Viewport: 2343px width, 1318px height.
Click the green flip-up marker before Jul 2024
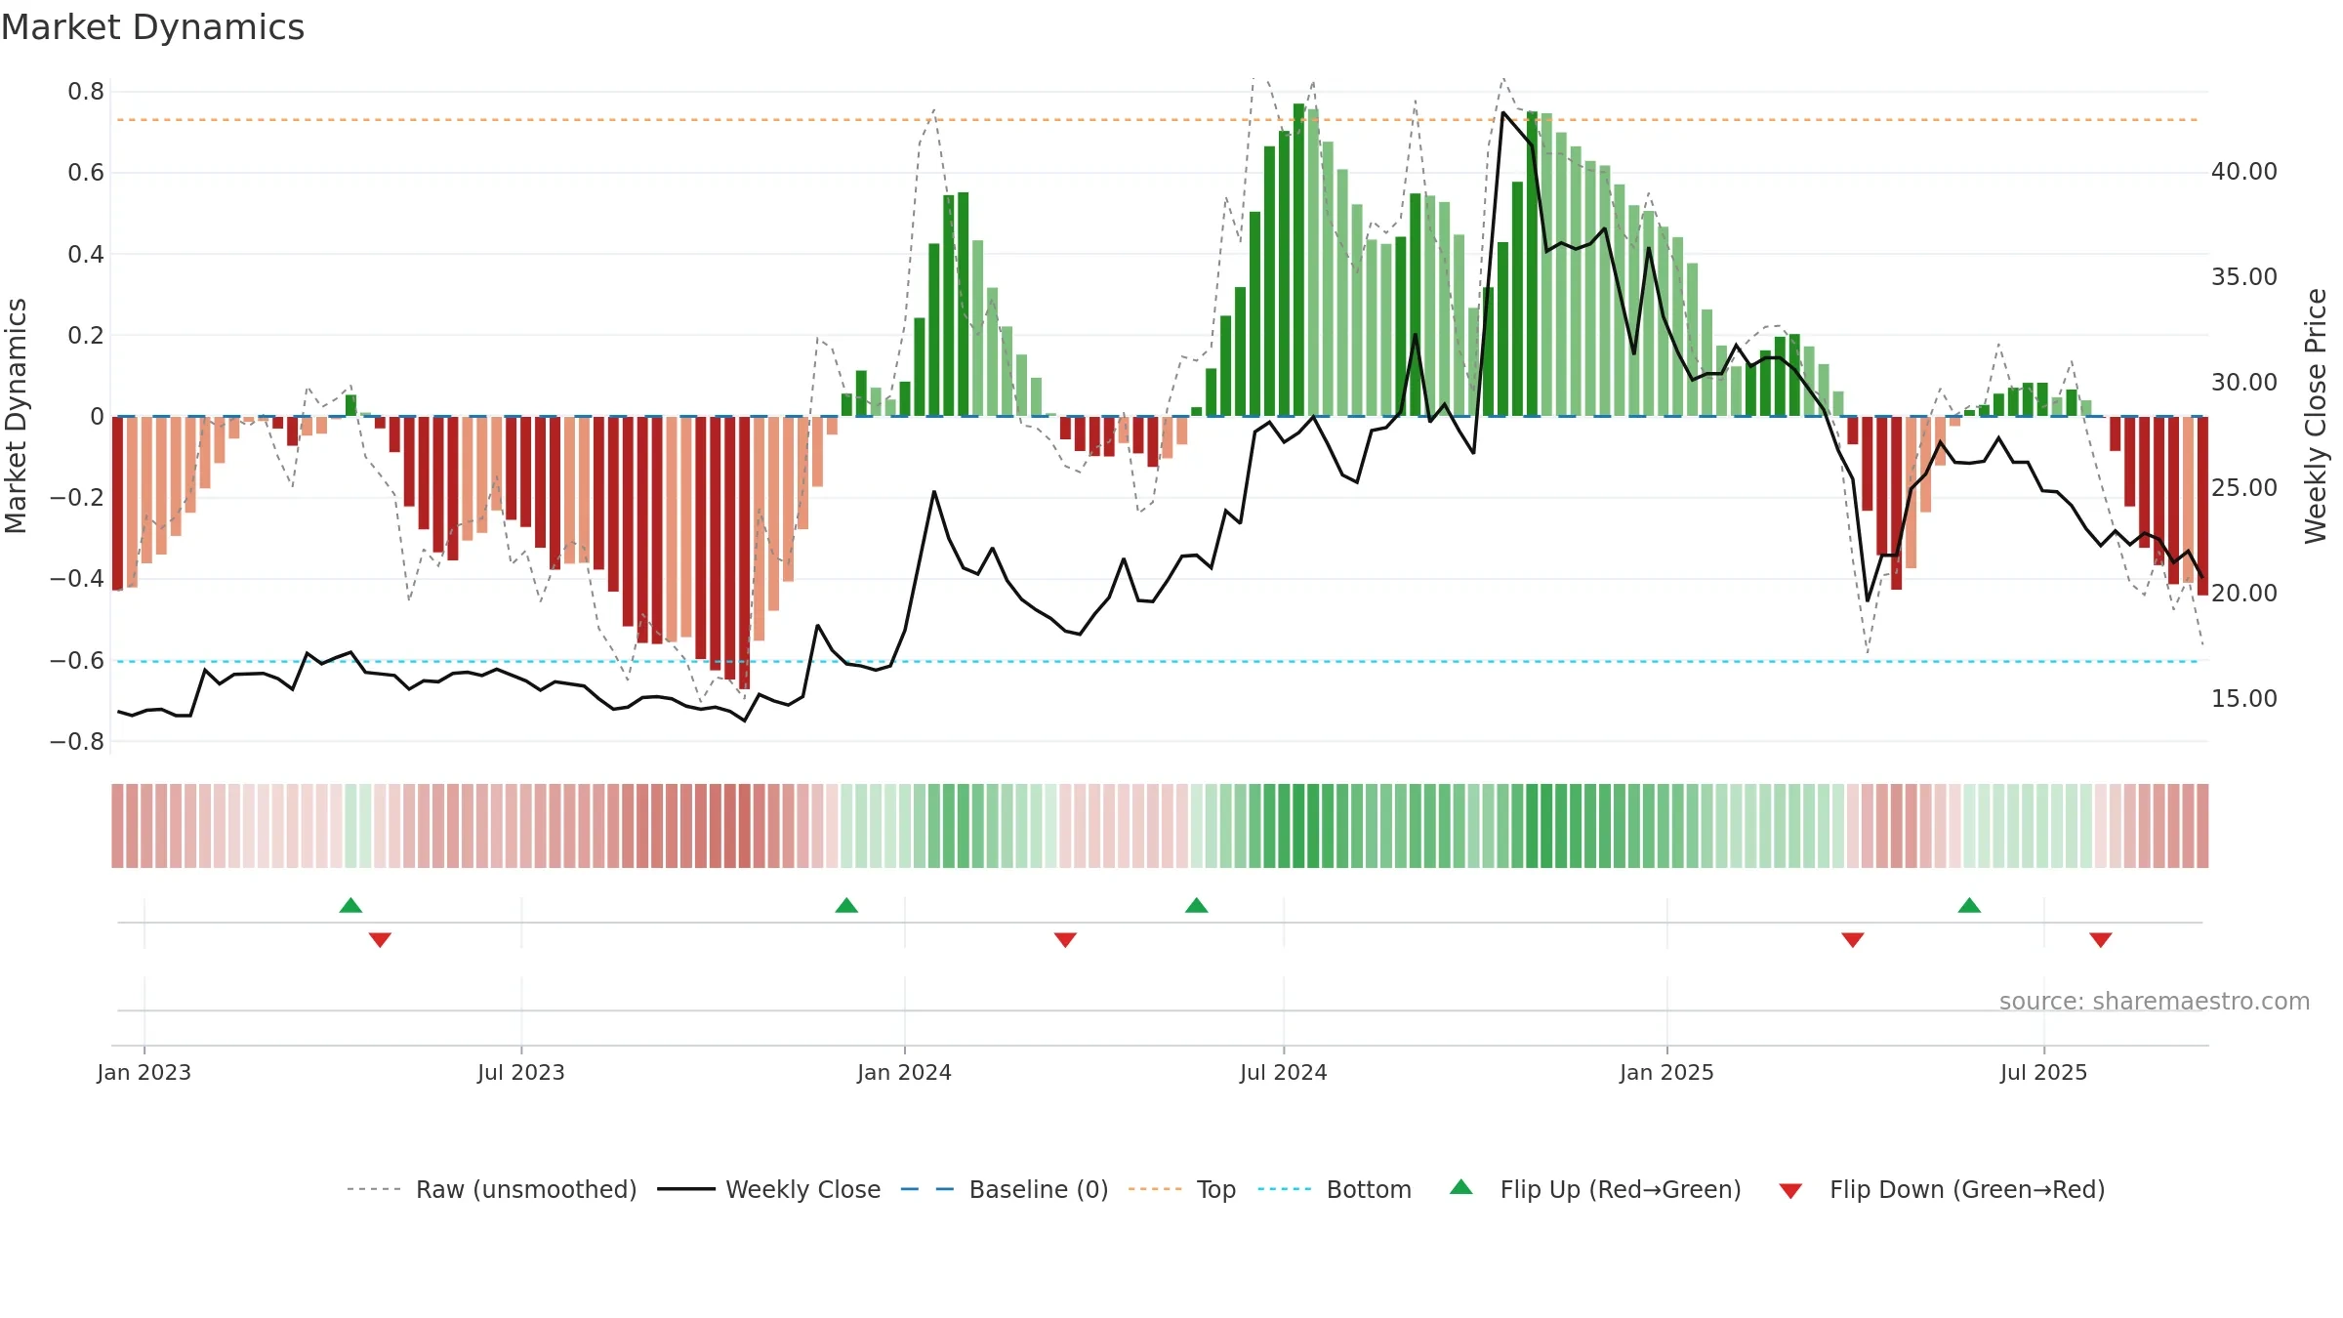tap(1196, 905)
